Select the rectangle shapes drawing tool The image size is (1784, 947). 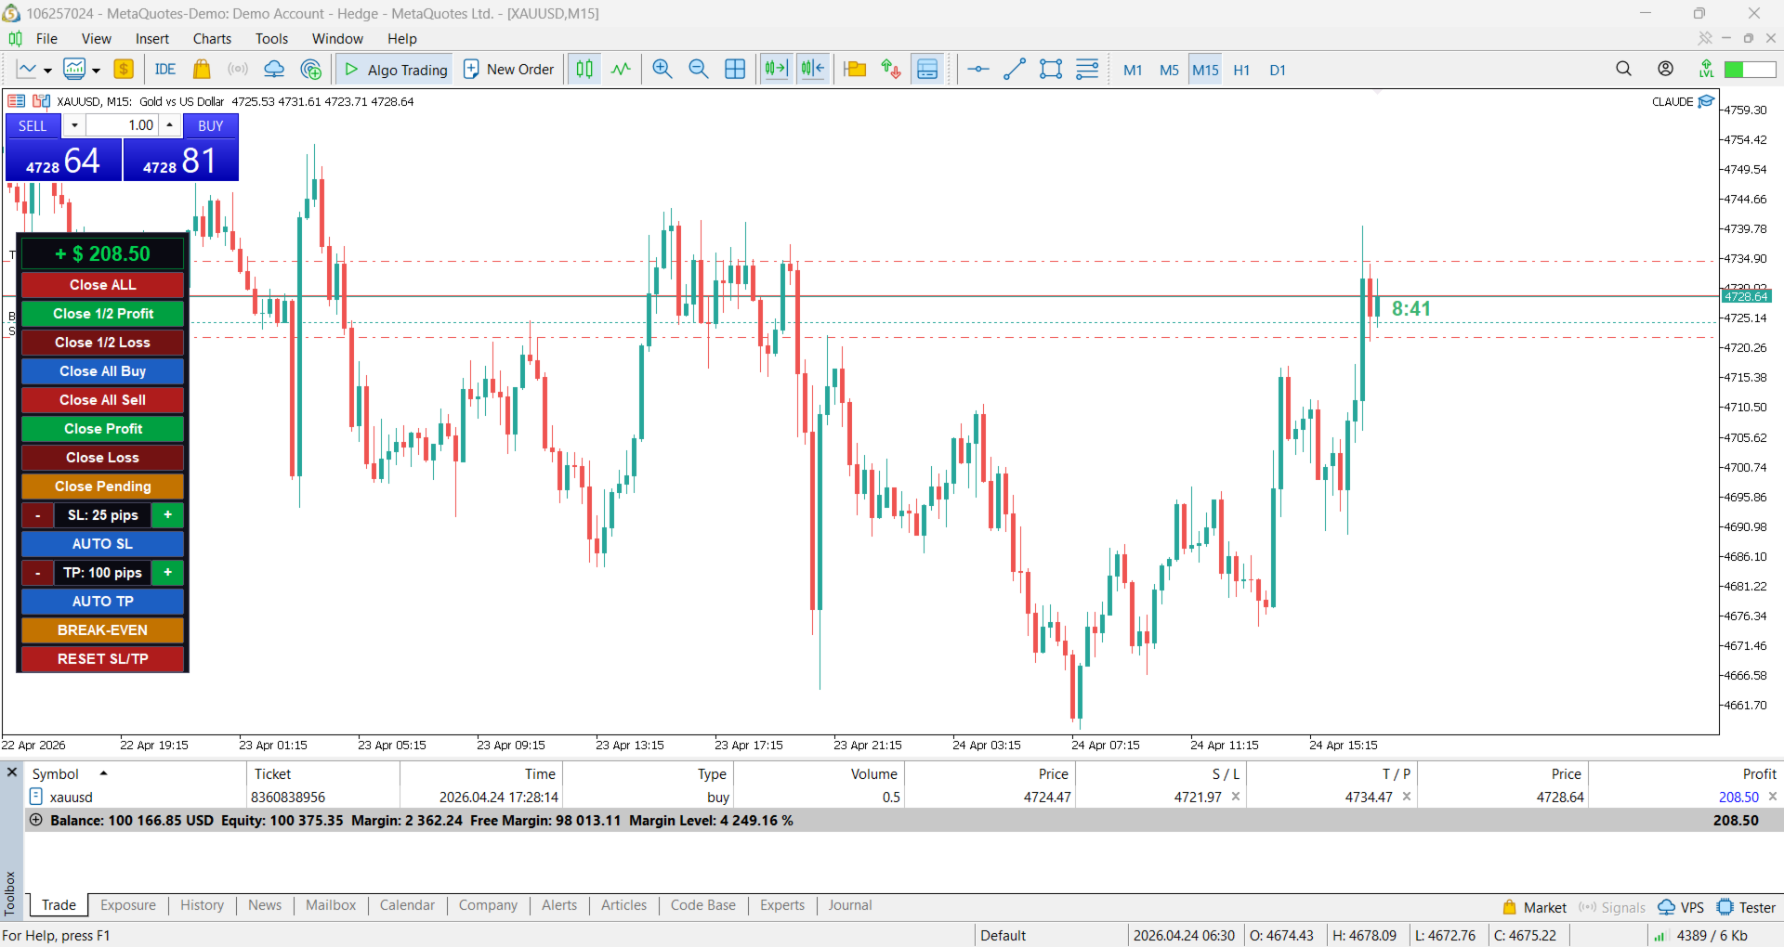(x=1051, y=70)
